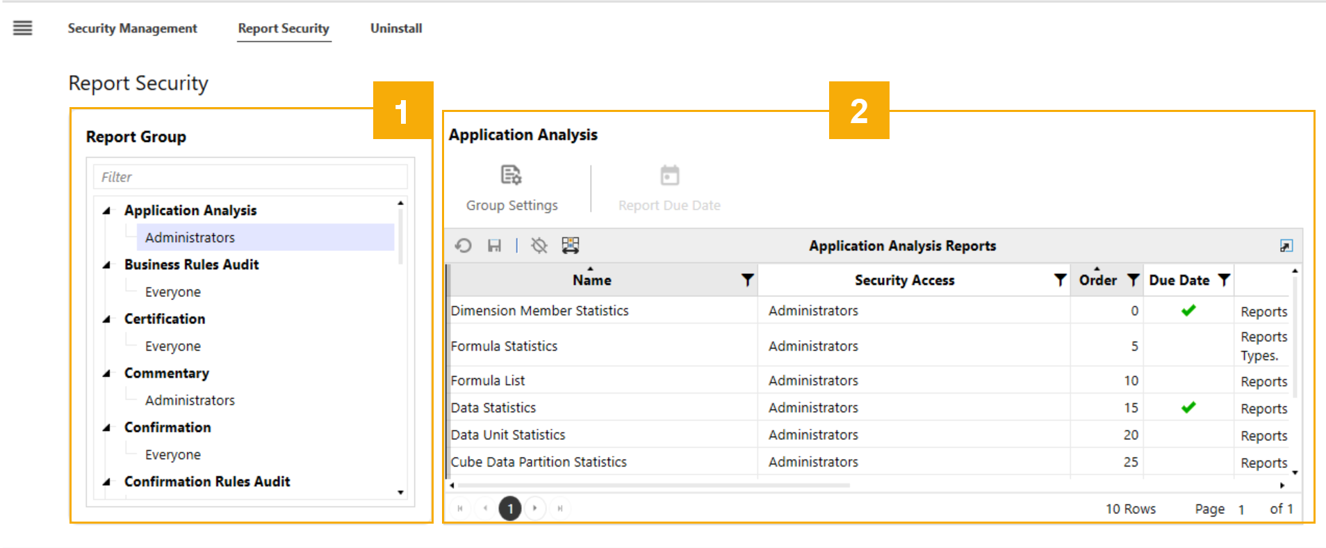Collapse the Business Rules Audit group
The image size is (1326, 548).
coord(106,265)
